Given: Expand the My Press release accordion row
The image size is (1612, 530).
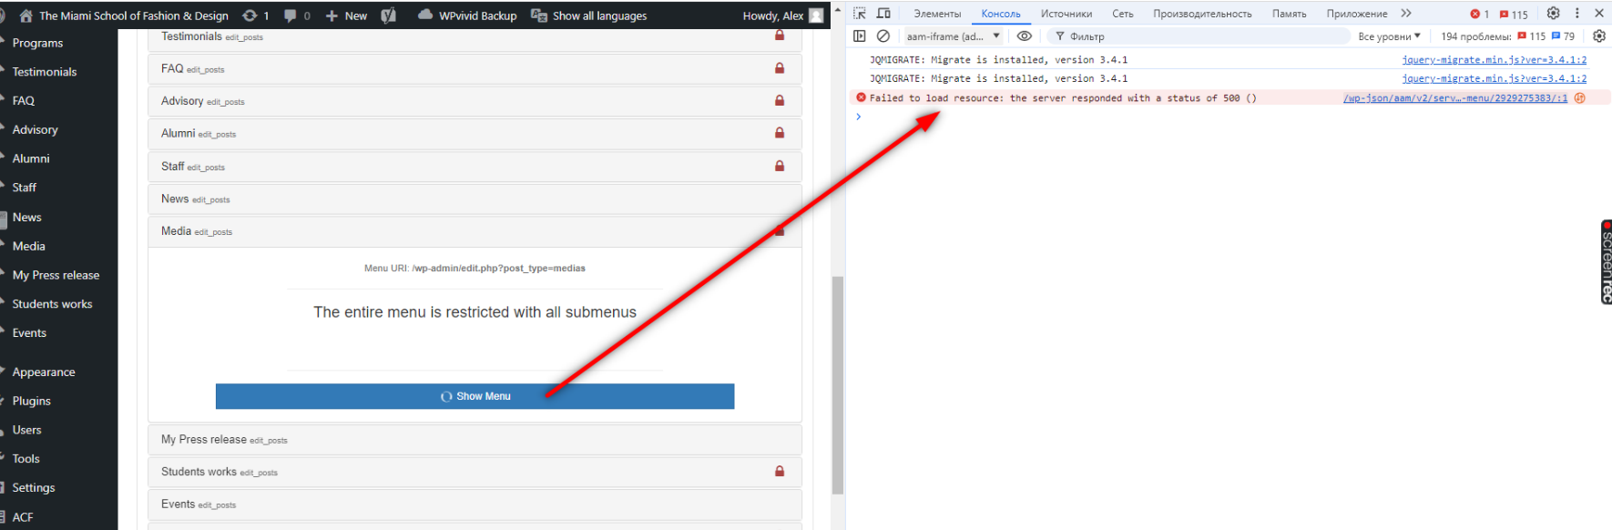Looking at the screenshot, I should (x=474, y=439).
